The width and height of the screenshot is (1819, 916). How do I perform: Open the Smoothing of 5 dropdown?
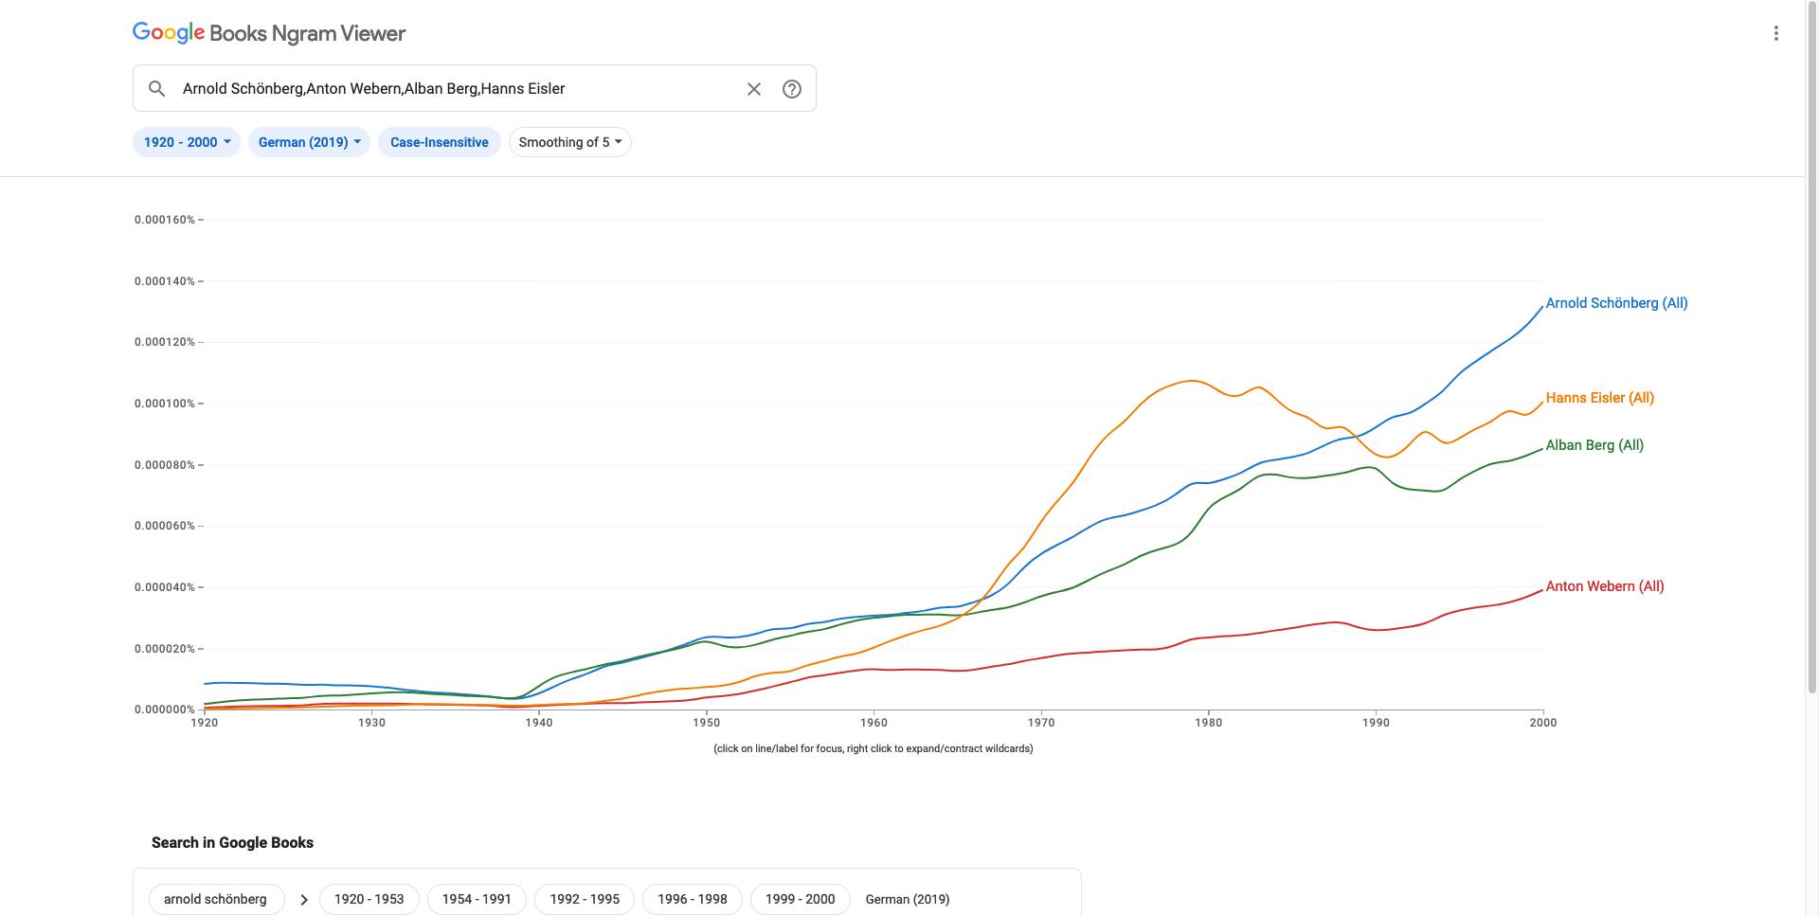tap(570, 142)
